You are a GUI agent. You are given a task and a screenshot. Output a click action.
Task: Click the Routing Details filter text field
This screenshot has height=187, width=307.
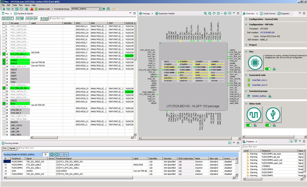(x=128, y=148)
